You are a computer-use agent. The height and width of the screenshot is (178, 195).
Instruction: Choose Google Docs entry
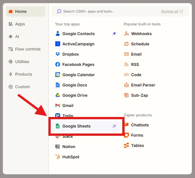[x=75, y=85]
